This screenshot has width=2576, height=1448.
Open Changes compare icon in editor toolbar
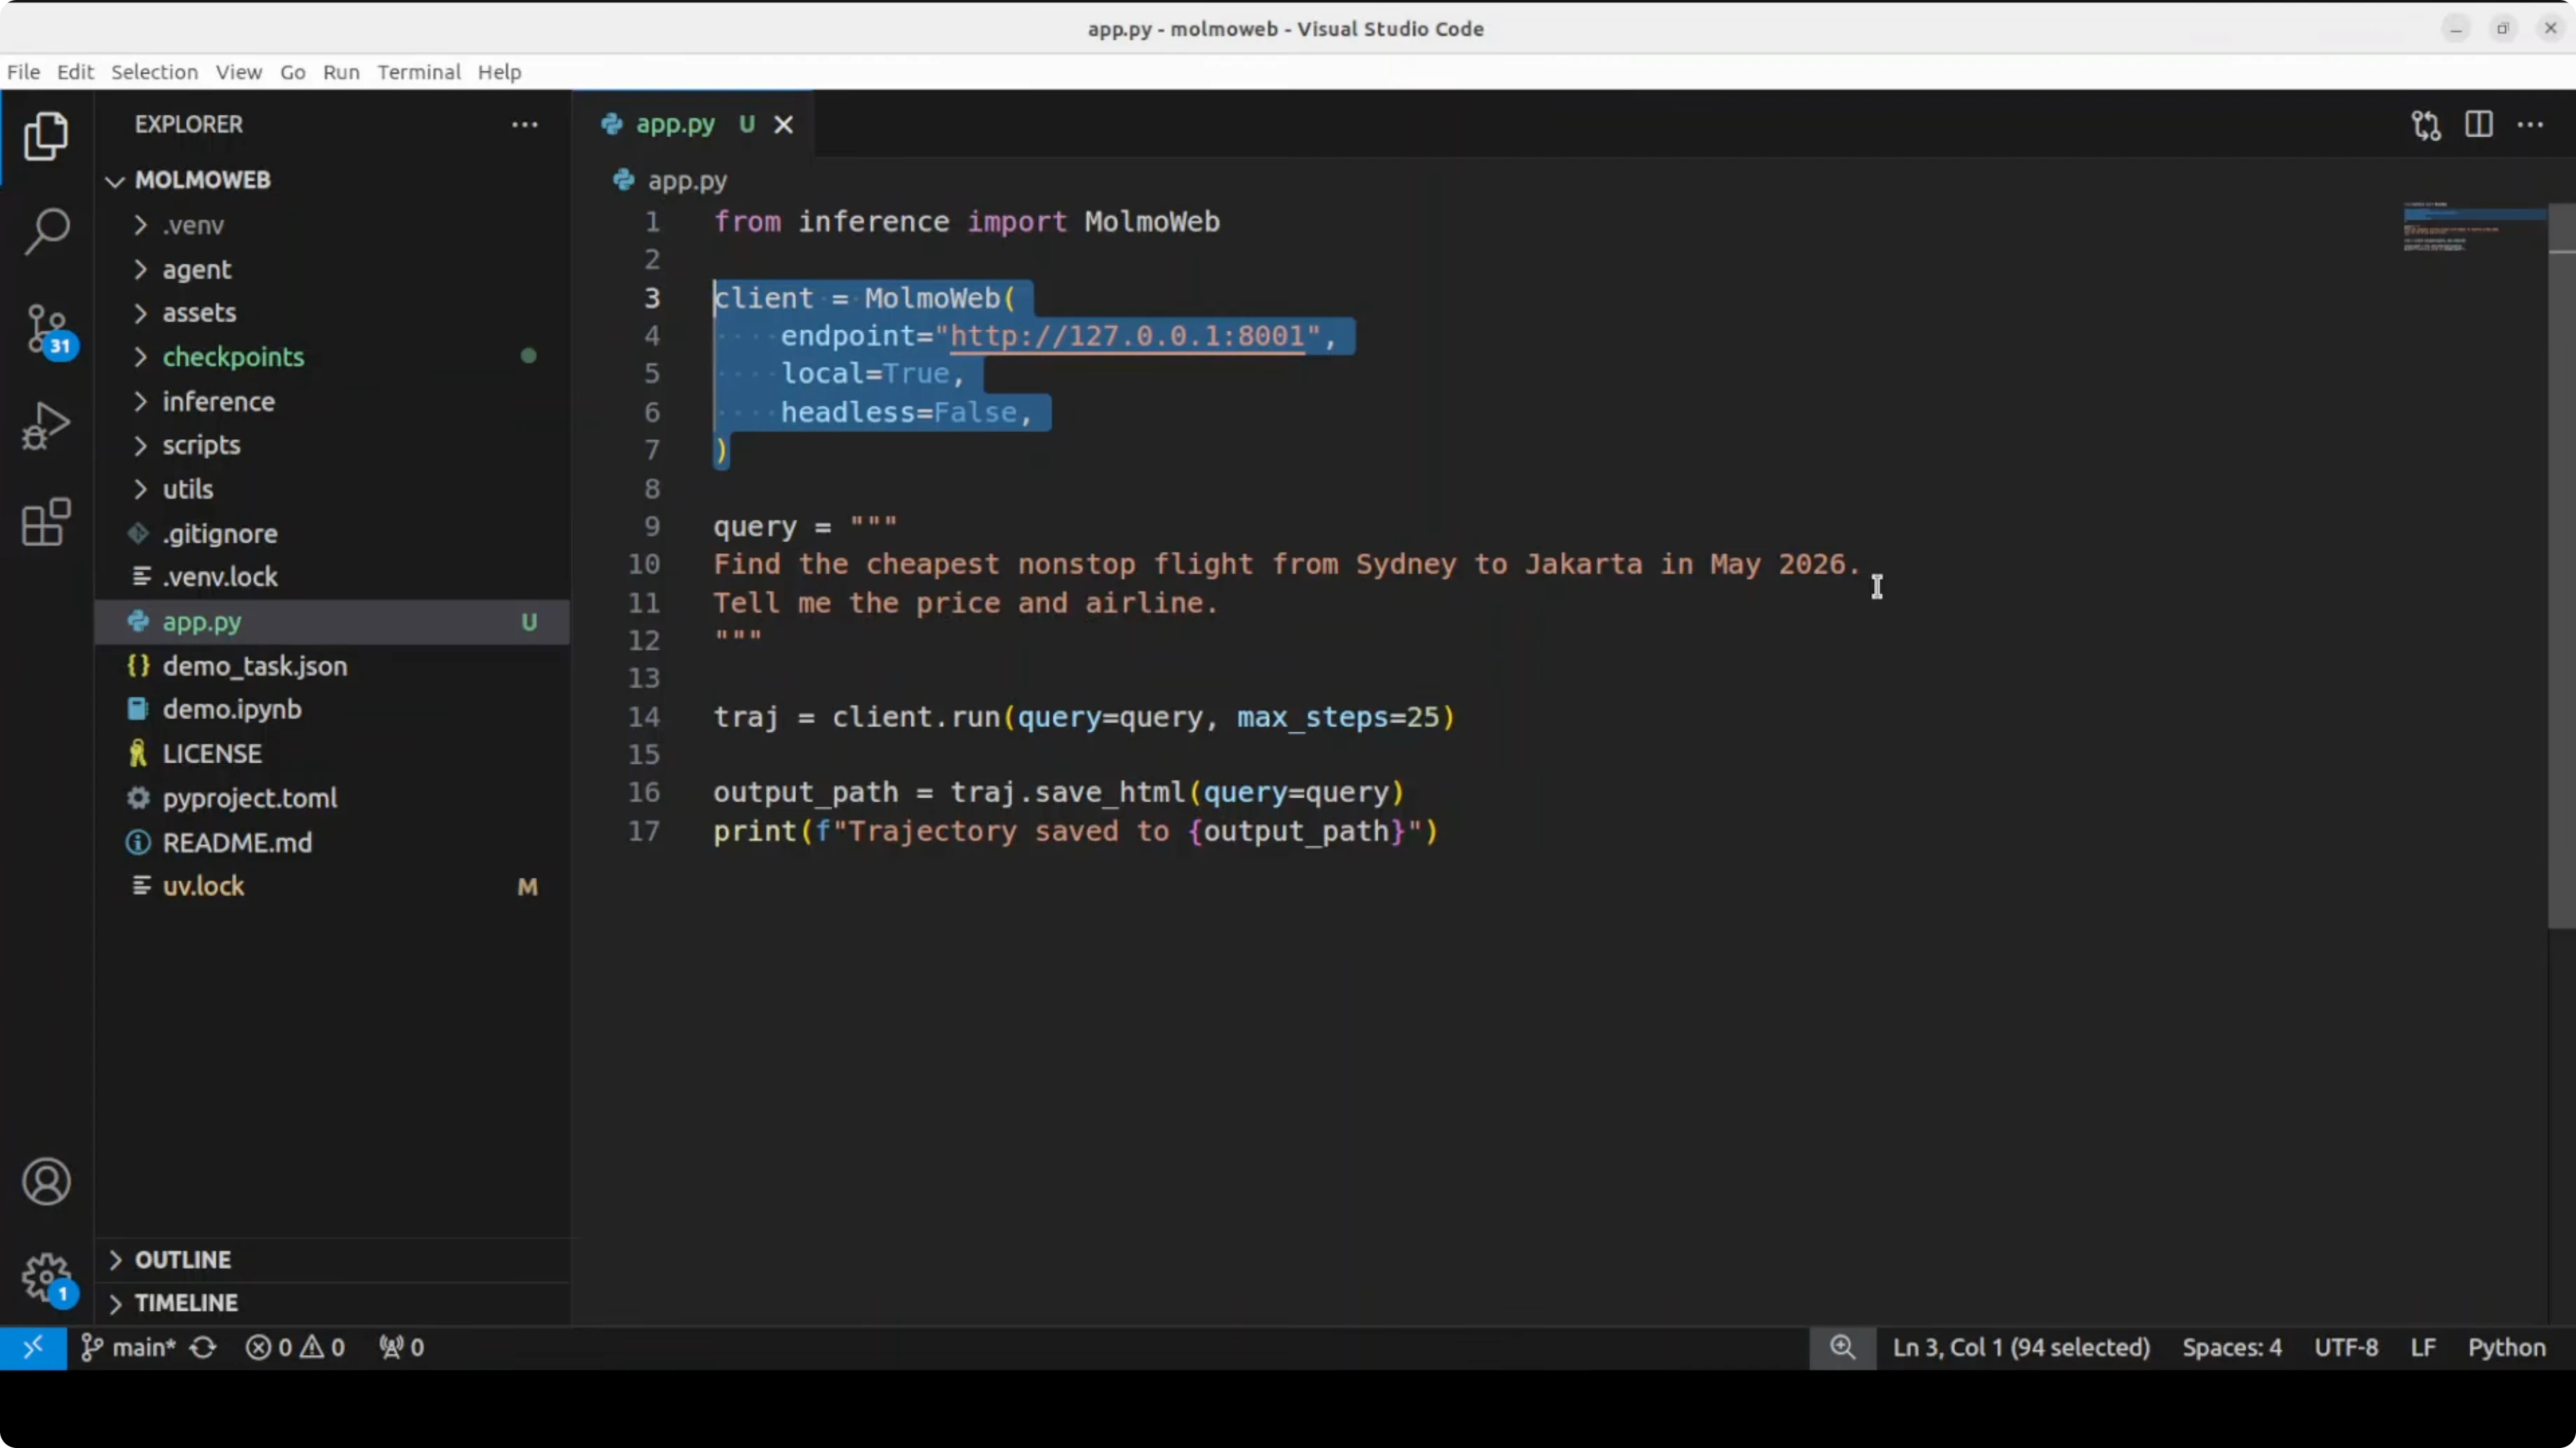click(2426, 125)
